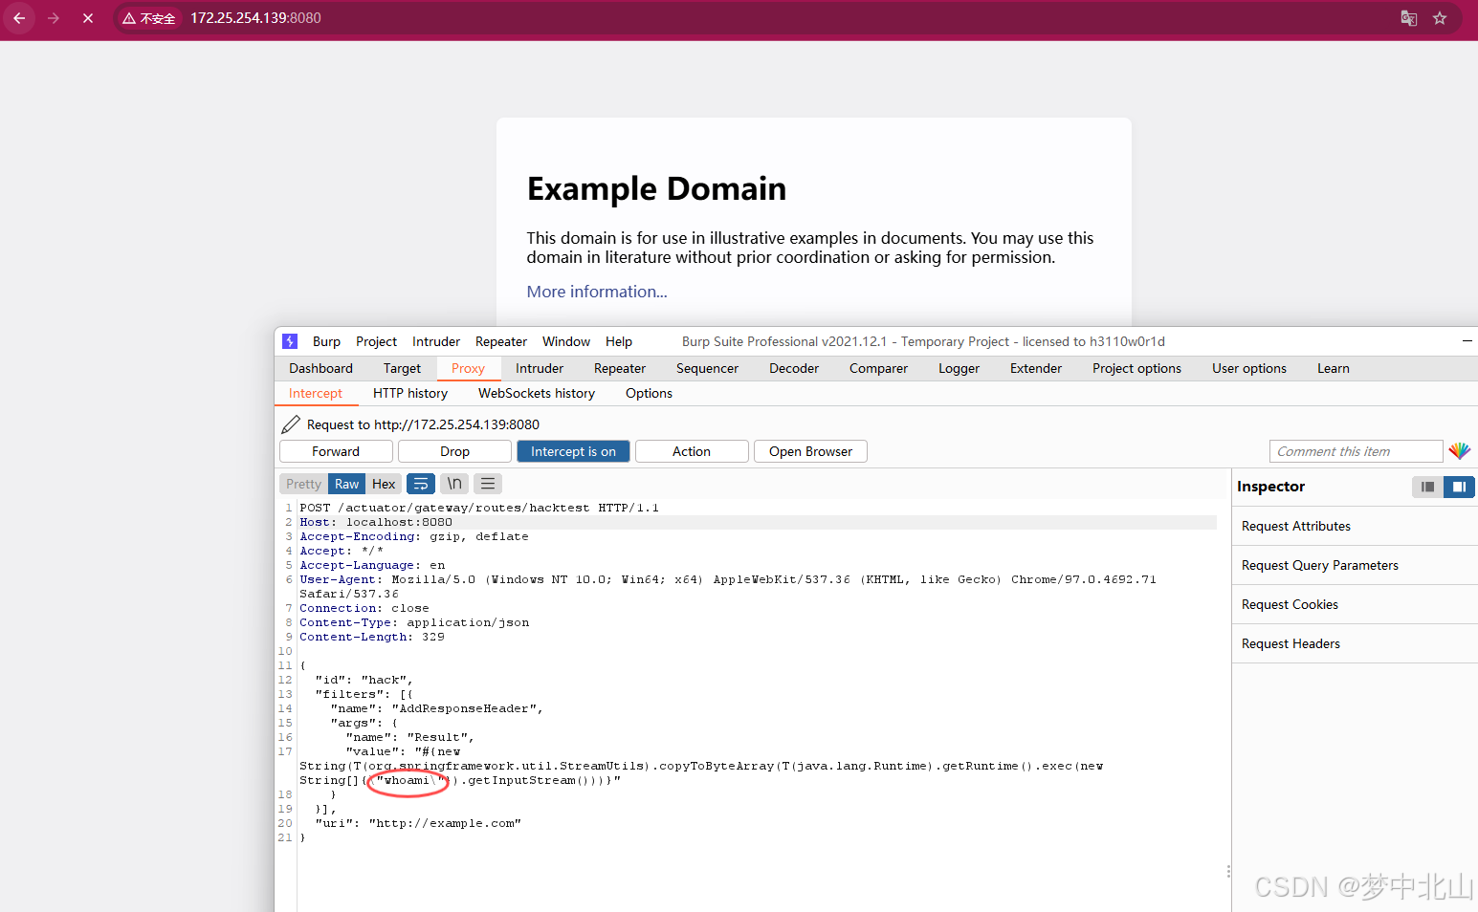Open the Help menu
Viewport: 1478px width, 912px height.
tap(619, 341)
